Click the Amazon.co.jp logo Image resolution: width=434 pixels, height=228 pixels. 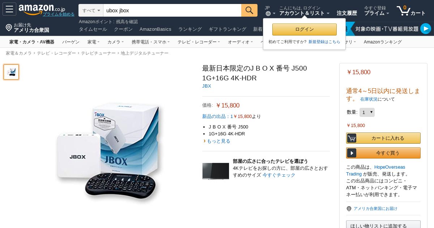coord(42,9)
